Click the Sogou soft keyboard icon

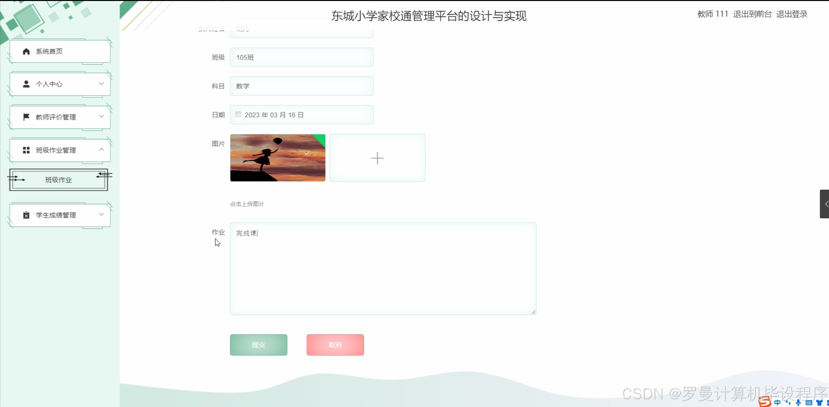pos(808,403)
